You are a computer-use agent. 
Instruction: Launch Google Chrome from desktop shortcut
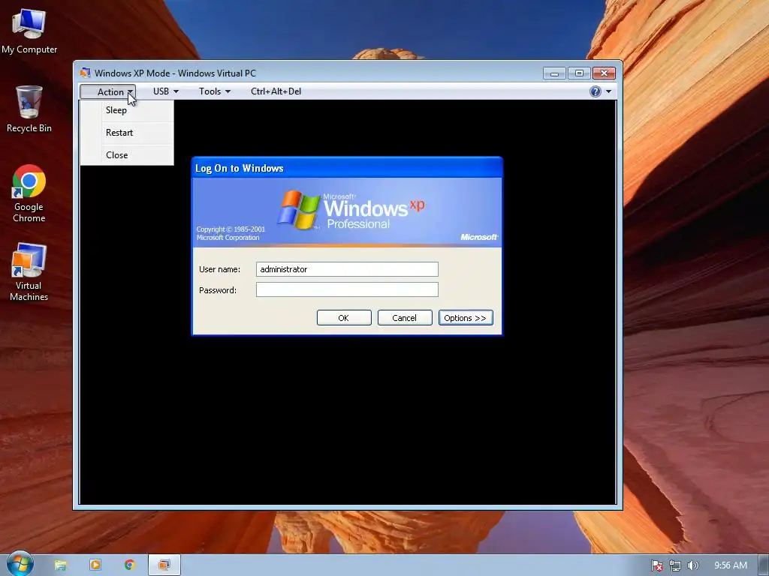[29, 193]
